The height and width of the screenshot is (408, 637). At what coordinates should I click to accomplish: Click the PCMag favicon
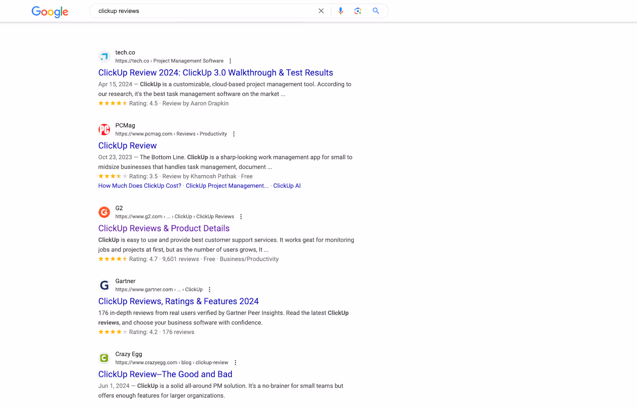tap(104, 129)
